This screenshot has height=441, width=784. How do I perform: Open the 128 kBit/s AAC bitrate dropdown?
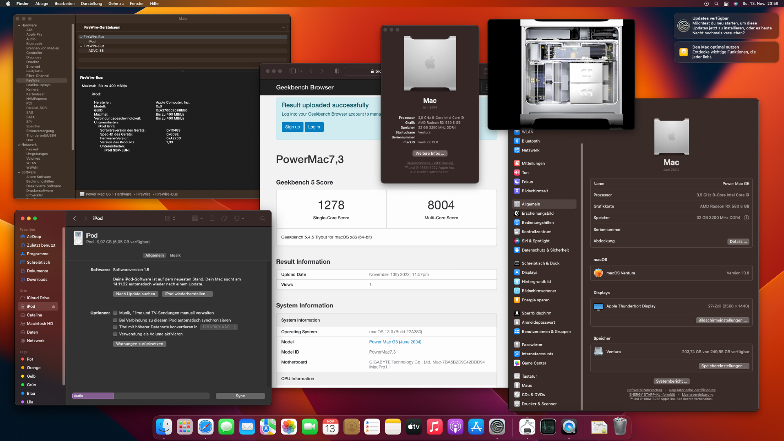(x=219, y=327)
